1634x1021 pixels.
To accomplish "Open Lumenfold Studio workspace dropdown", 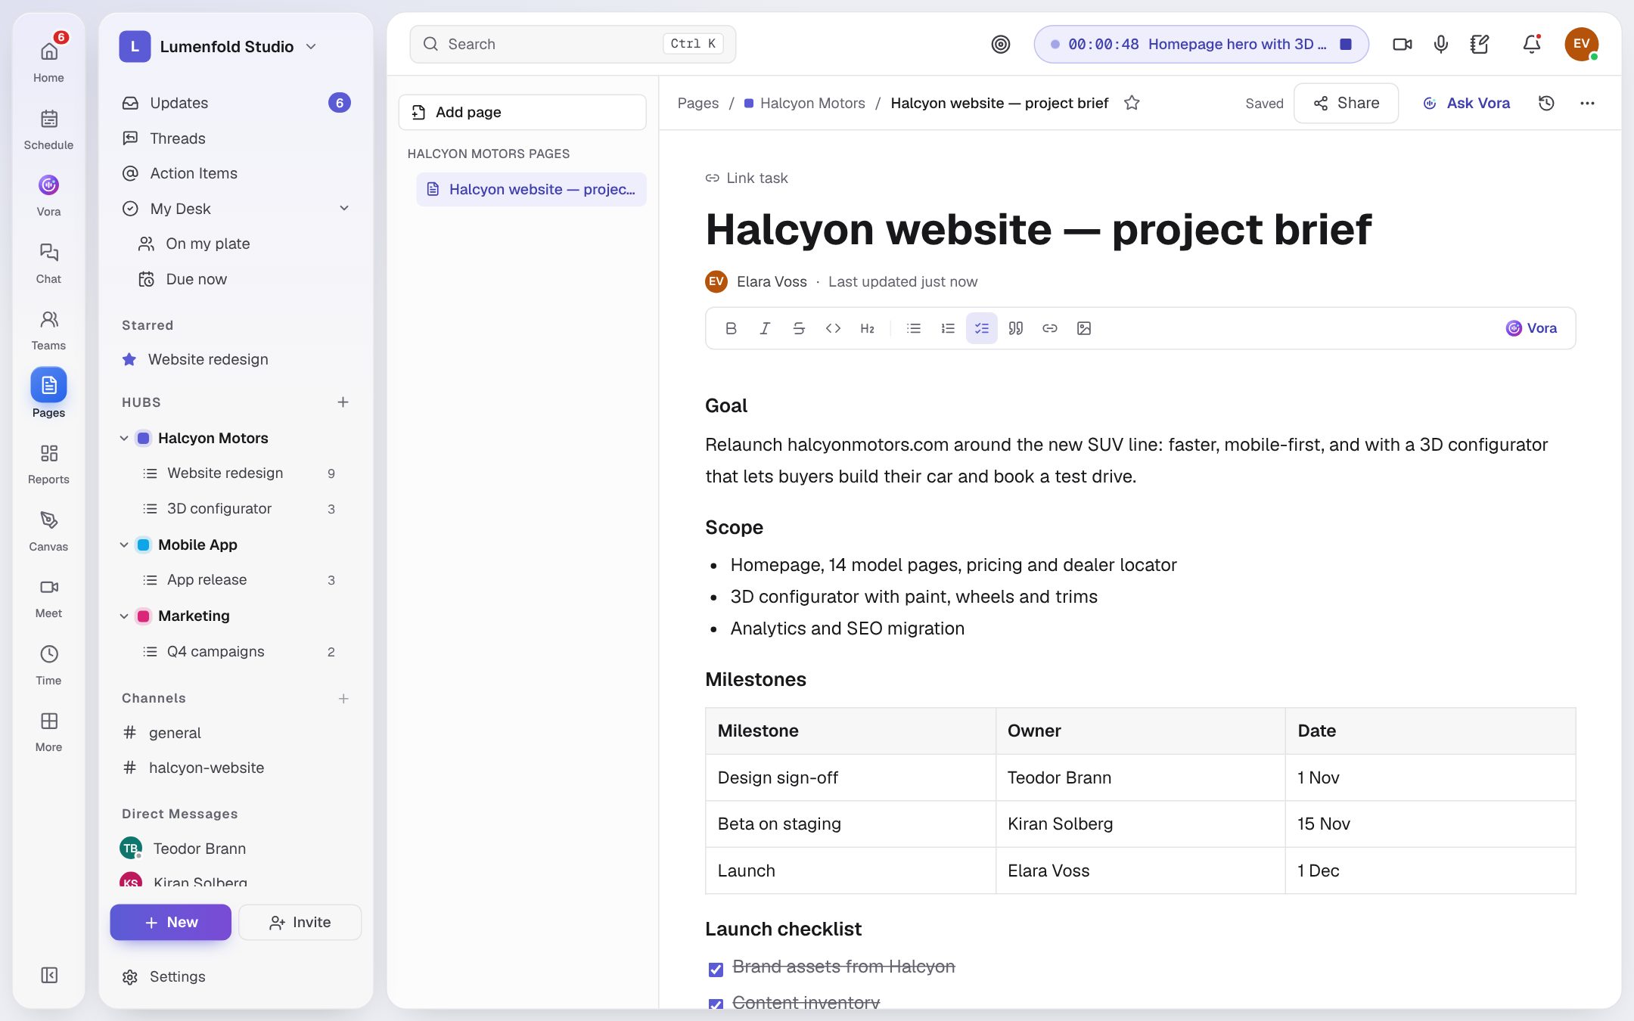I will point(218,46).
